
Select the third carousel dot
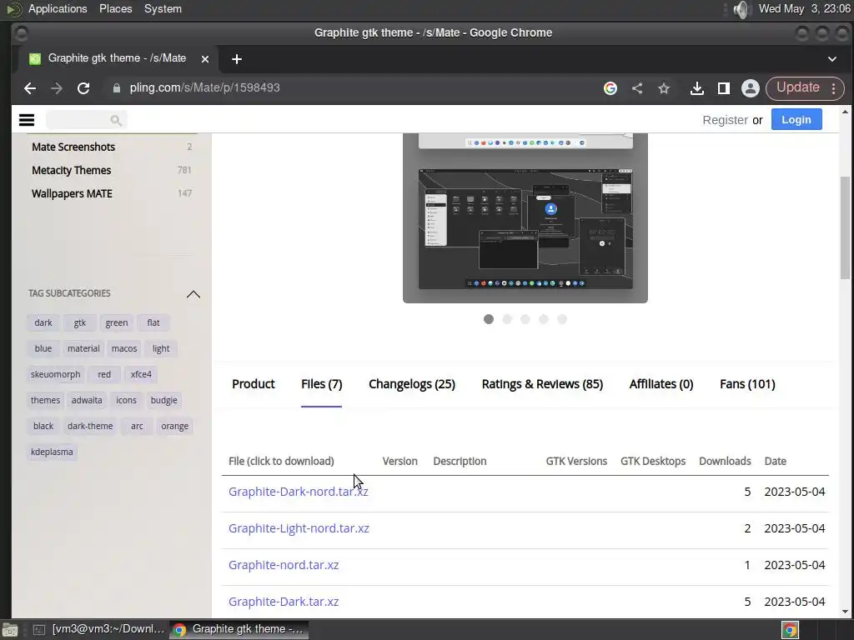point(525,319)
